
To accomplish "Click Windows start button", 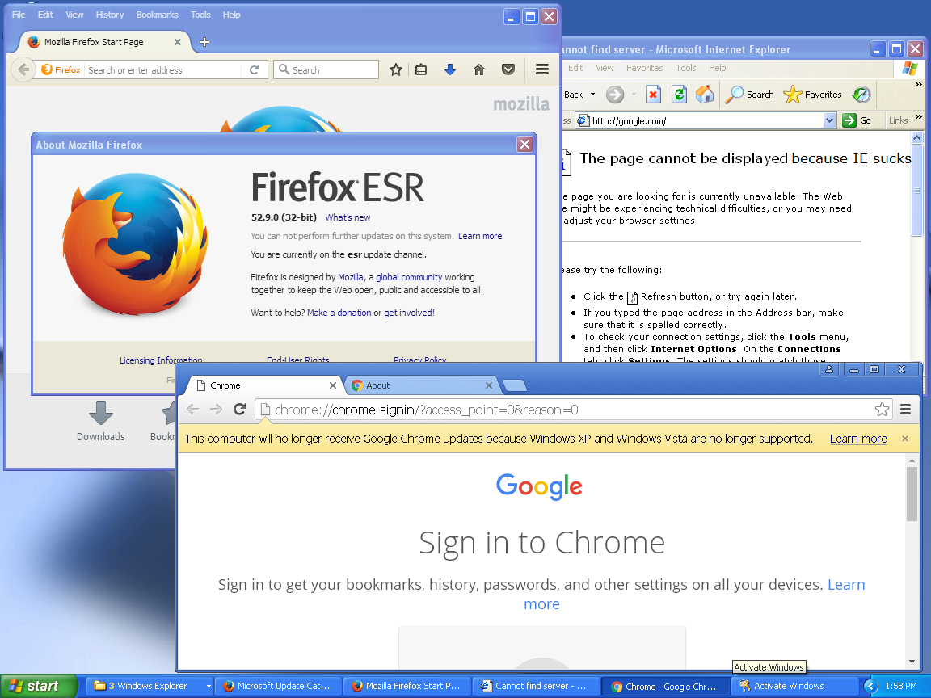I will click(38, 686).
